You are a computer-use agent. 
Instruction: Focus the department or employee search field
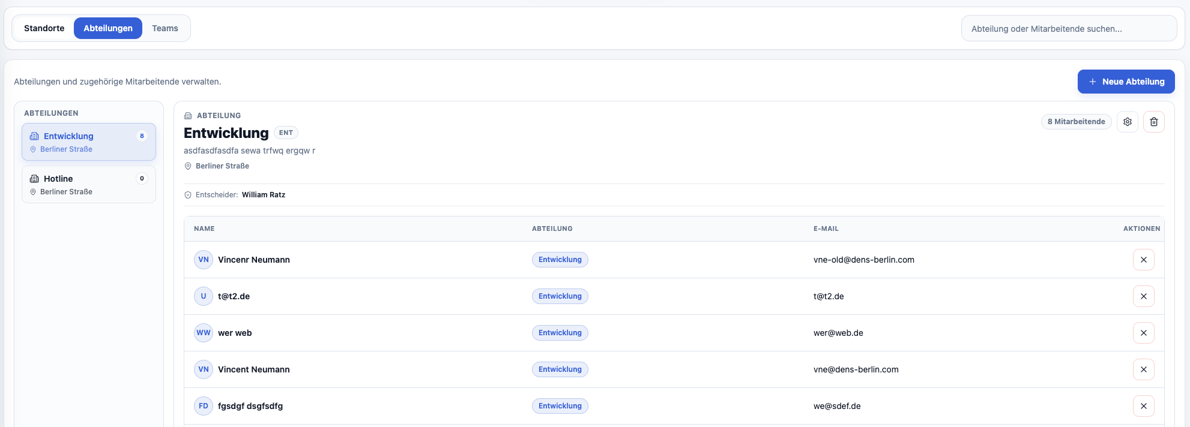click(x=1069, y=28)
